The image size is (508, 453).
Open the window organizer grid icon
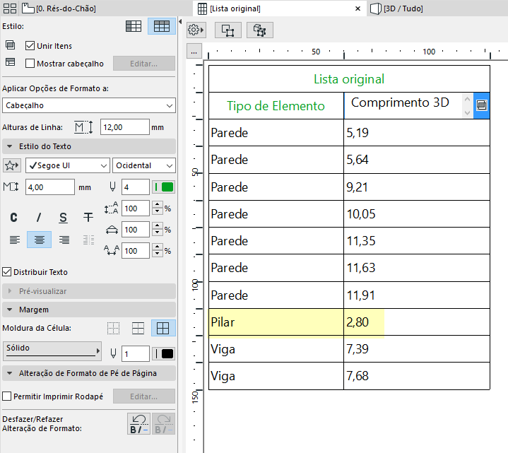(10, 8)
